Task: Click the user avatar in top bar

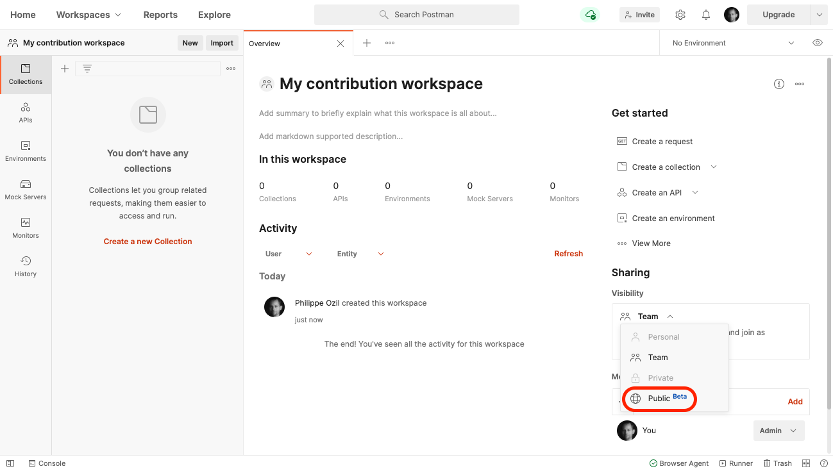Action: (x=732, y=15)
